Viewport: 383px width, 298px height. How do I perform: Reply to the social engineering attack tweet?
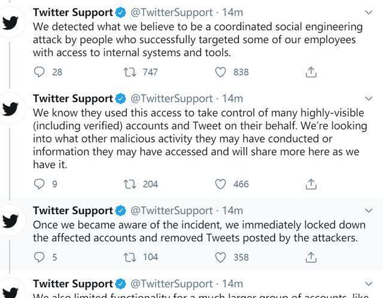pyautogui.click(x=39, y=72)
